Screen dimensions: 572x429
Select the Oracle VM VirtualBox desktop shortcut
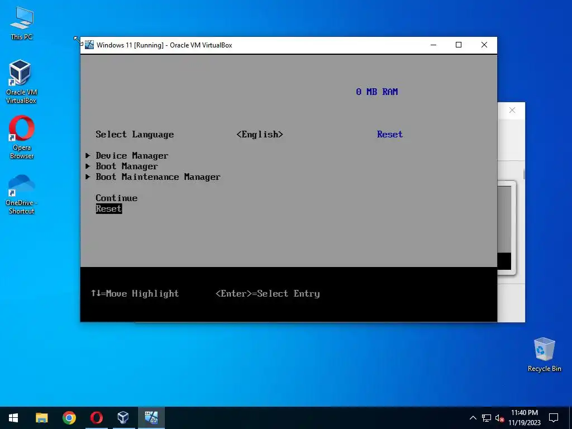point(21,82)
